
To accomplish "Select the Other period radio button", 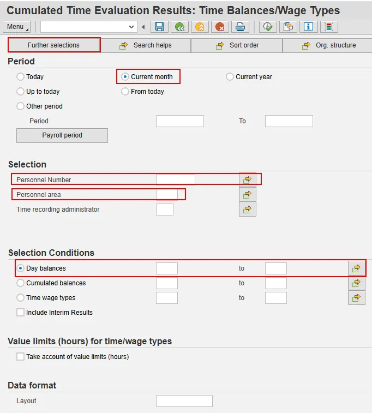I will coord(20,106).
